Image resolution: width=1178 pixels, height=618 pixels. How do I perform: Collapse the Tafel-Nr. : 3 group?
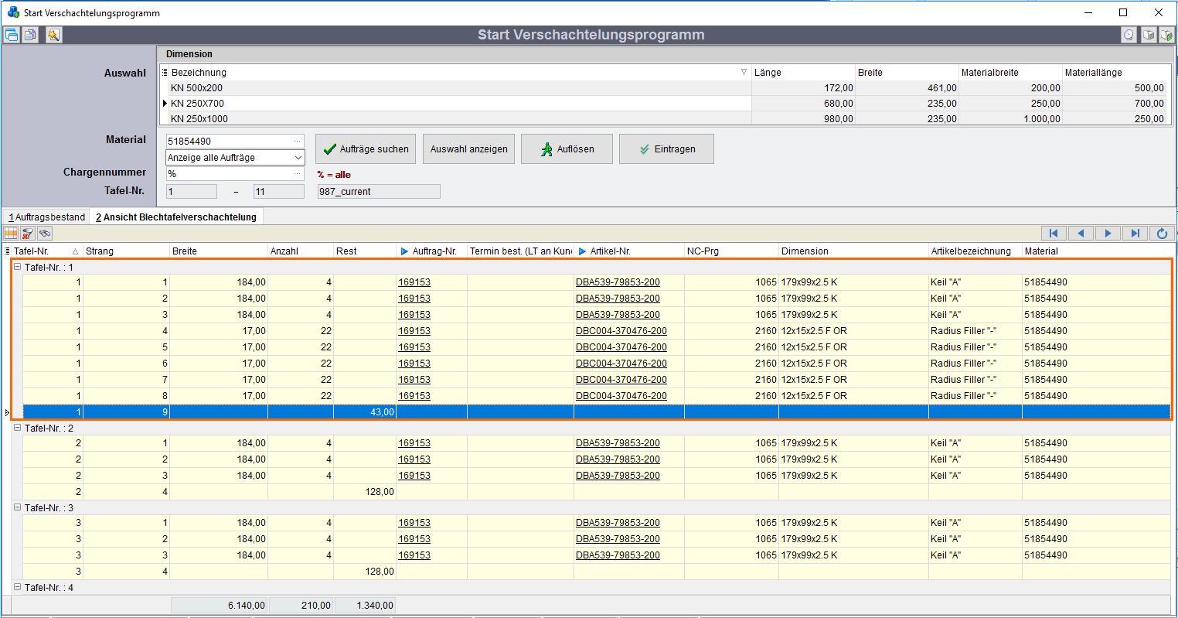click(x=17, y=507)
